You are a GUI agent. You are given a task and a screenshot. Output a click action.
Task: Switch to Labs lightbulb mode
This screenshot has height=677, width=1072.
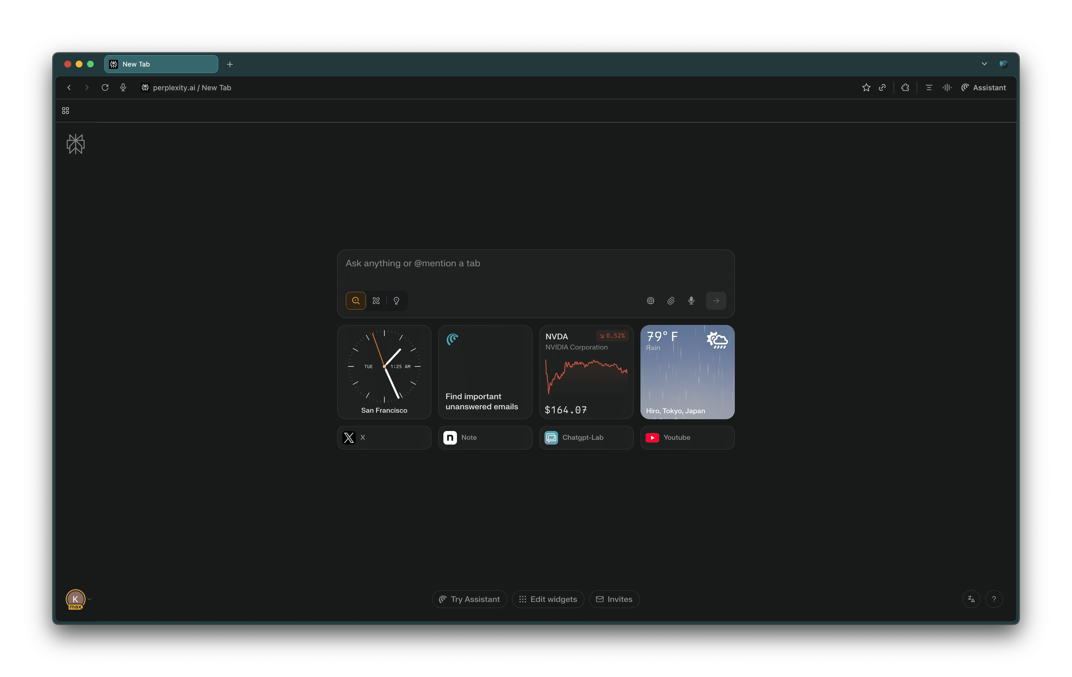(x=396, y=301)
